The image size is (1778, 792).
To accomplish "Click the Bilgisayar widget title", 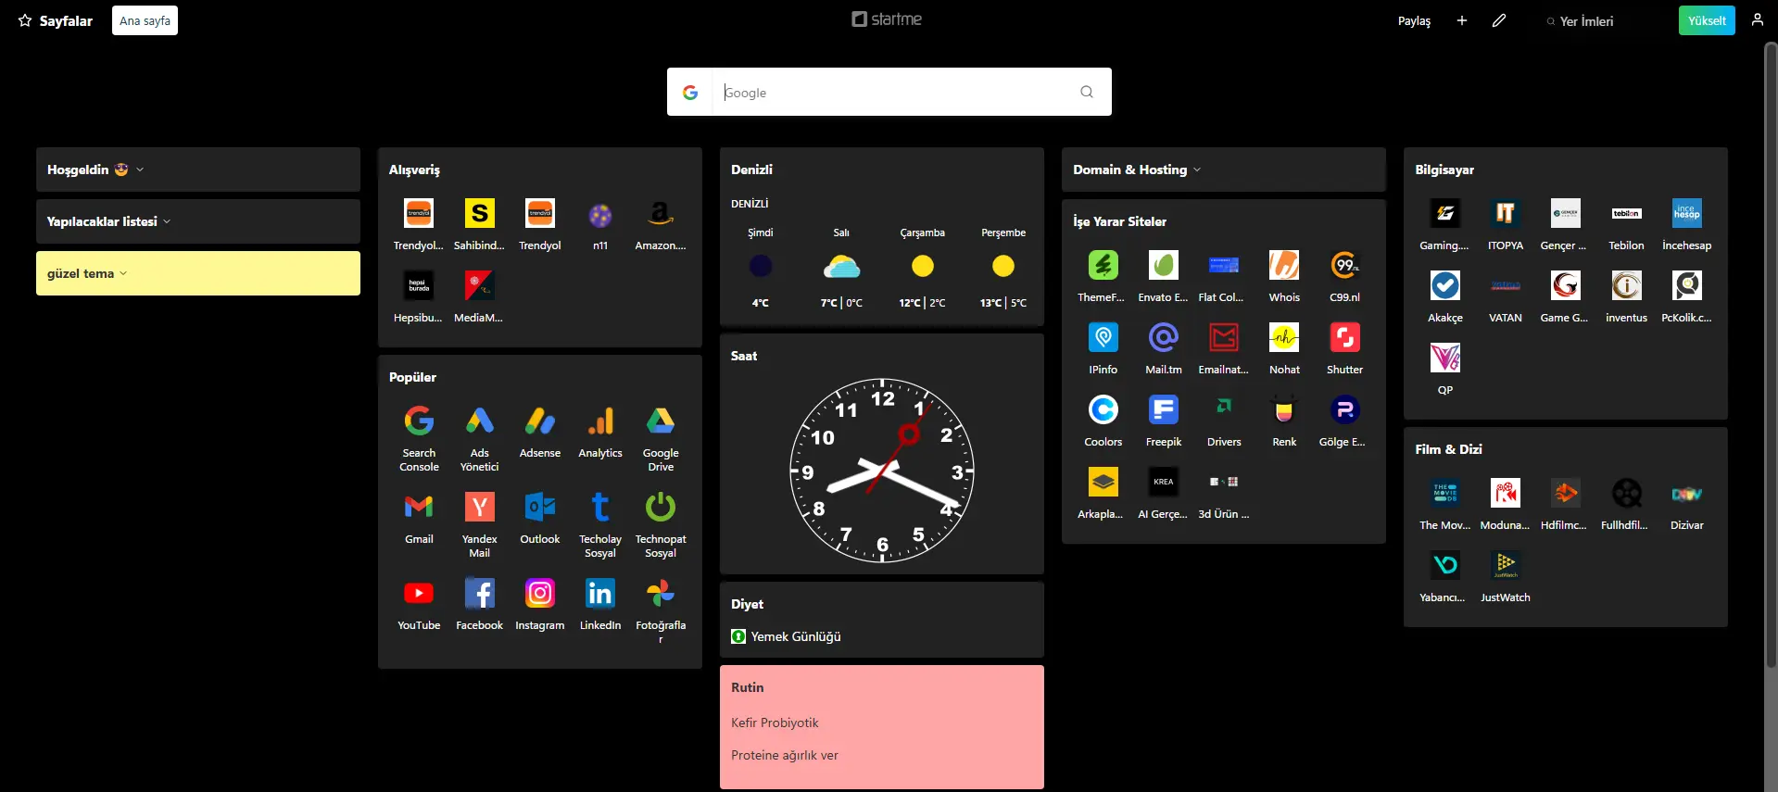I will click(x=1444, y=170).
